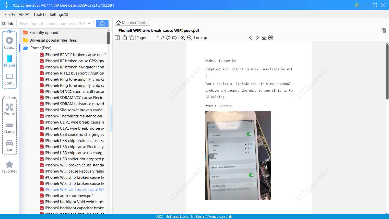The width and height of the screenshot is (389, 219).
Task: Open iPhone6 backlight Void weld file
Action: [72, 202]
